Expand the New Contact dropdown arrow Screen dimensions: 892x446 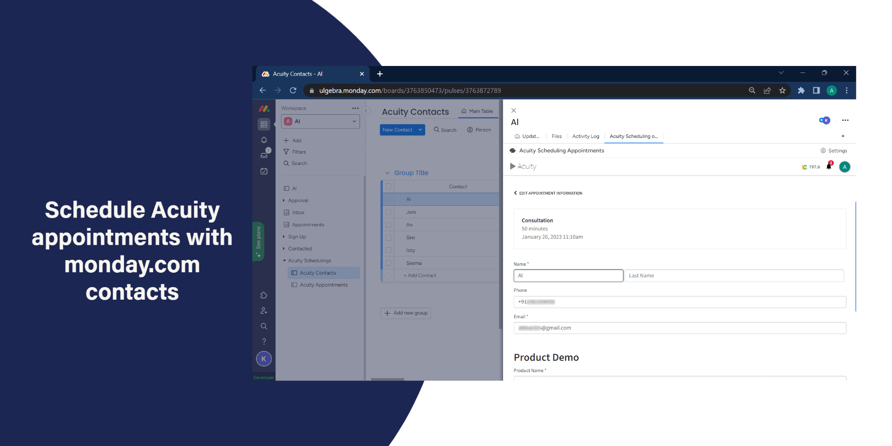click(x=420, y=130)
